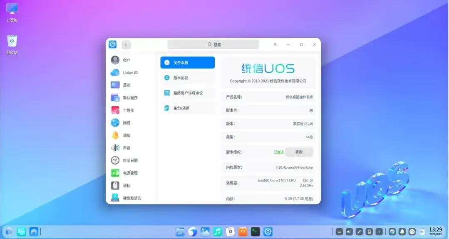Select the 关于本机 about tab

pos(188,62)
